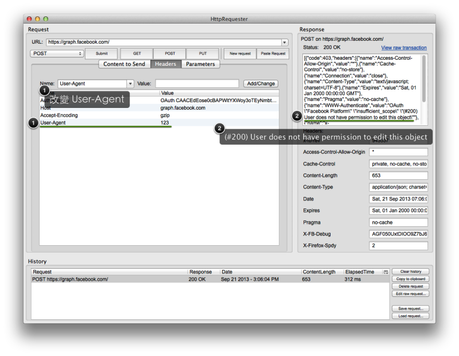Focus the header Value input field
Screen dimensions: 459x356
click(x=197, y=83)
